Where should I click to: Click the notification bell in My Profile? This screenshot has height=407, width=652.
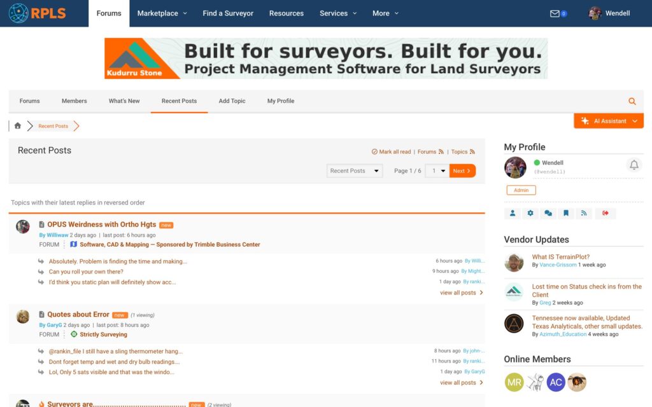click(x=634, y=165)
